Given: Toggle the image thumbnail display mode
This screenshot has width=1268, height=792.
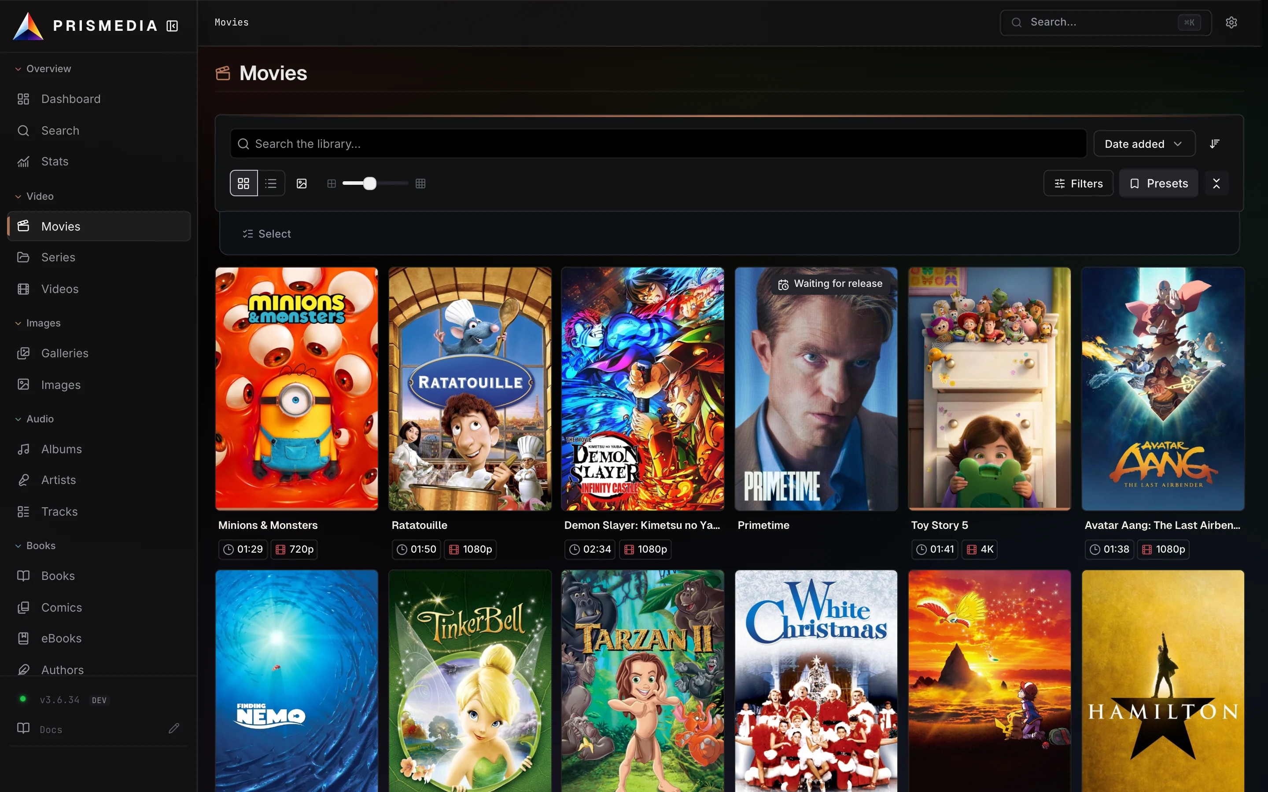Looking at the screenshot, I should click(x=302, y=183).
